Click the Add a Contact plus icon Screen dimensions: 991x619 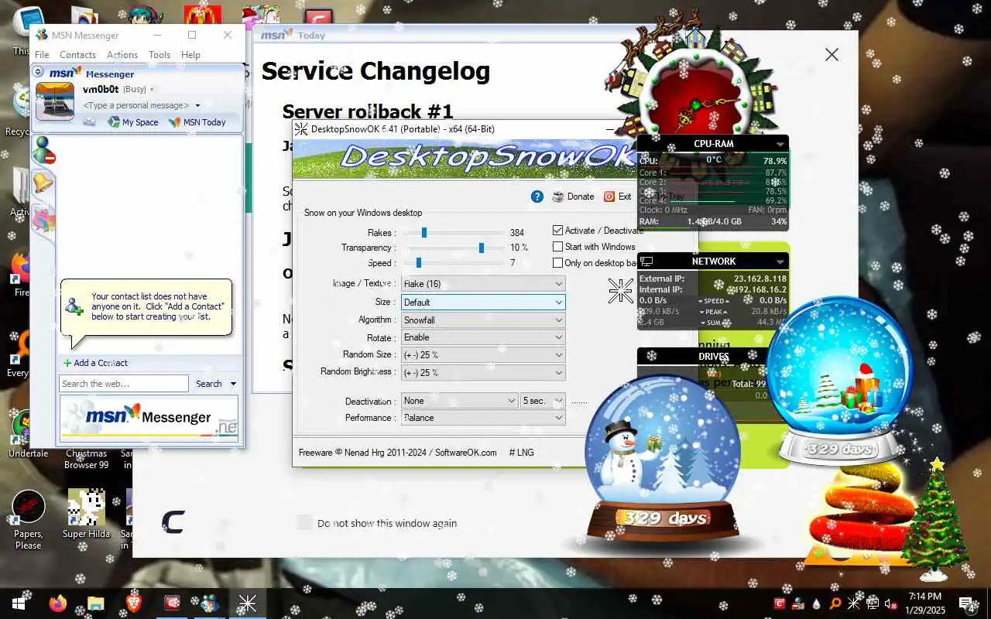(67, 363)
